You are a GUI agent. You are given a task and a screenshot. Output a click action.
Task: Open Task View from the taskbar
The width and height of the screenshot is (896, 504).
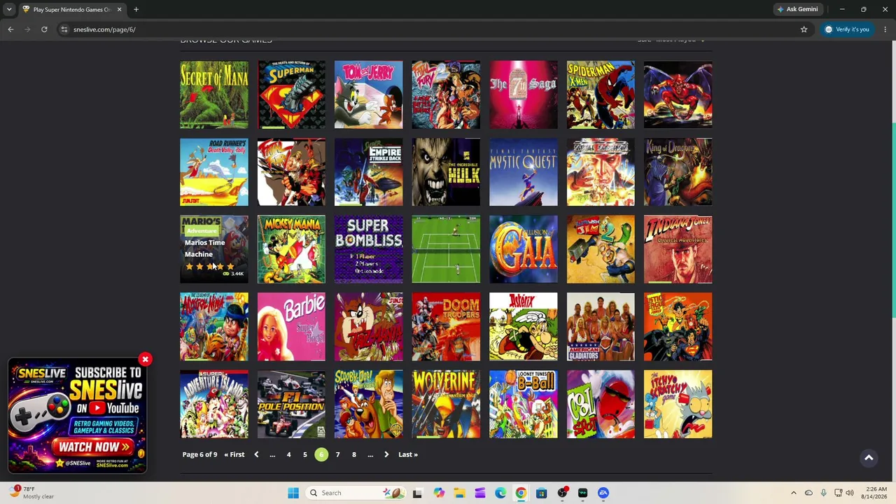pyautogui.click(x=417, y=493)
